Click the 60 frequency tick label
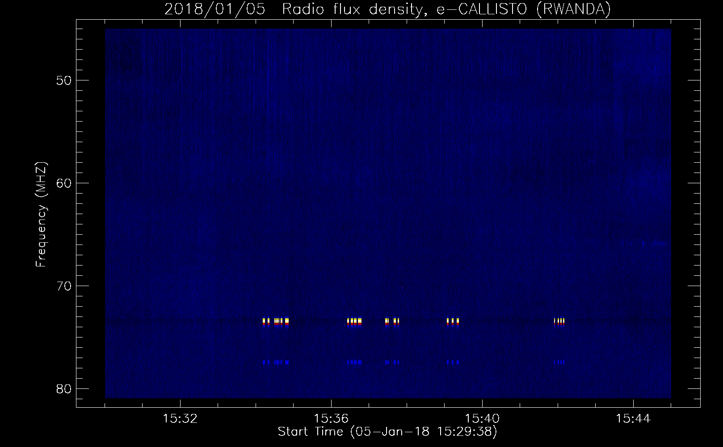 (63, 183)
